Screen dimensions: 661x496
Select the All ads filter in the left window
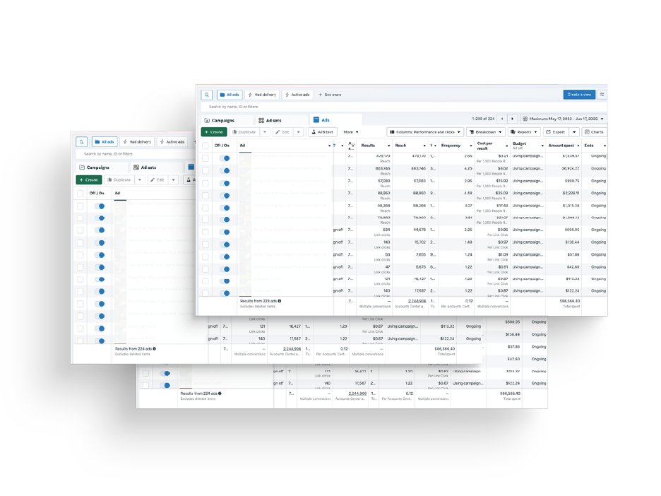[105, 142]
